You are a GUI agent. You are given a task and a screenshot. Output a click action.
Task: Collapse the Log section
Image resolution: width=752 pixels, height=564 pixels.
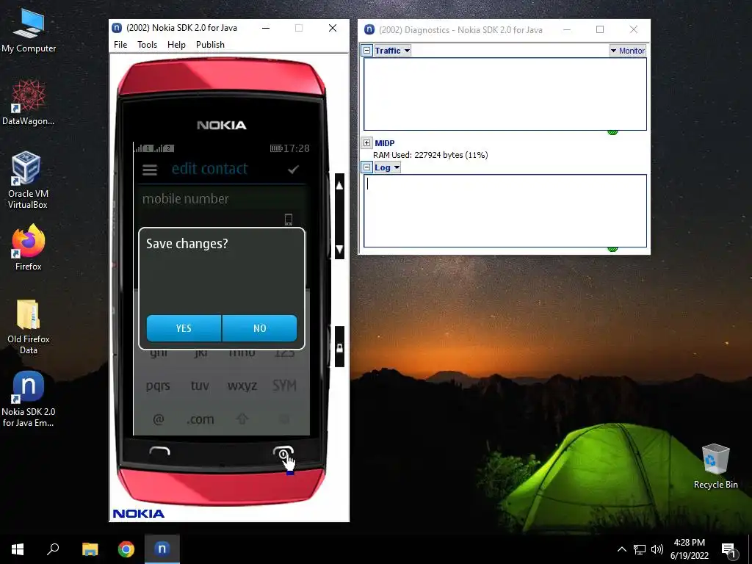pyautogui.click(x=367, y=167)
